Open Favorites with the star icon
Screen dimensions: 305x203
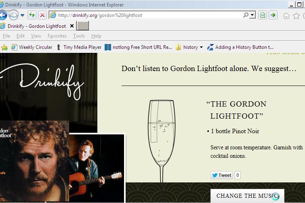tap(296, 16)
